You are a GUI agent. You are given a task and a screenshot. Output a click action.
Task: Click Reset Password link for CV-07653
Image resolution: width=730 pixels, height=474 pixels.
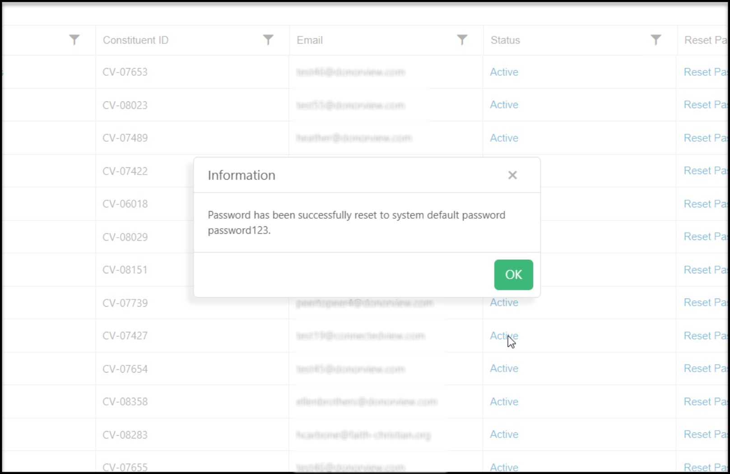705,72
